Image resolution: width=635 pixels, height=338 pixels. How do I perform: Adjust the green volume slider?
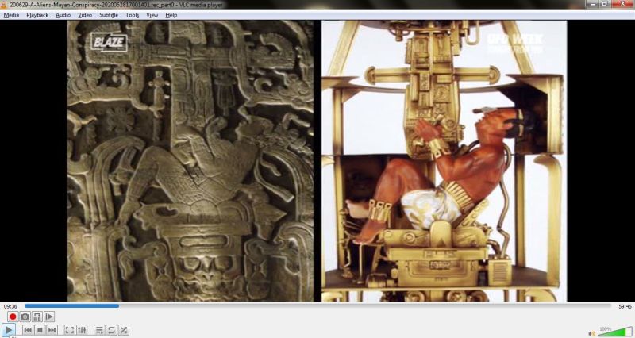point(615,332)
